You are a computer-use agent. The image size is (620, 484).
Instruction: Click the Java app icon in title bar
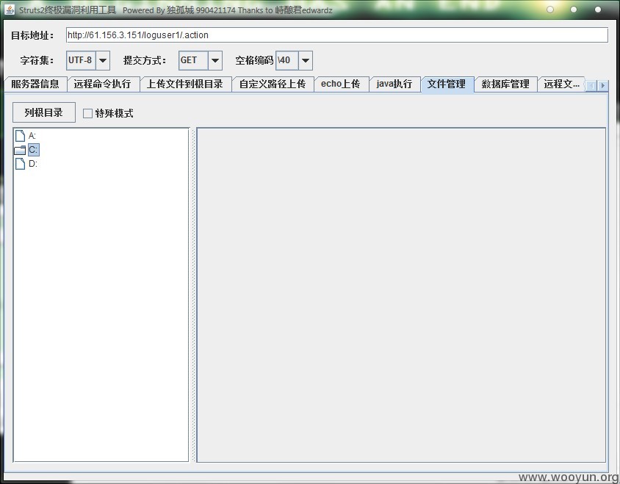(10, 10)
